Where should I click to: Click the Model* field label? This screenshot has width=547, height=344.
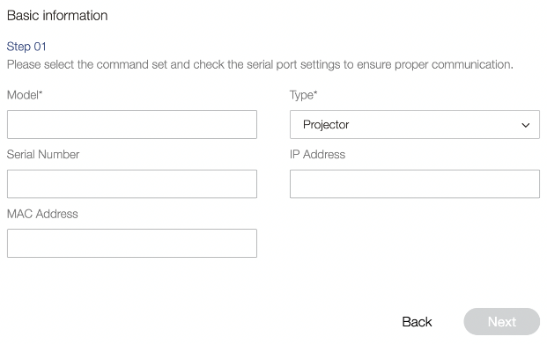click(25, 95)
